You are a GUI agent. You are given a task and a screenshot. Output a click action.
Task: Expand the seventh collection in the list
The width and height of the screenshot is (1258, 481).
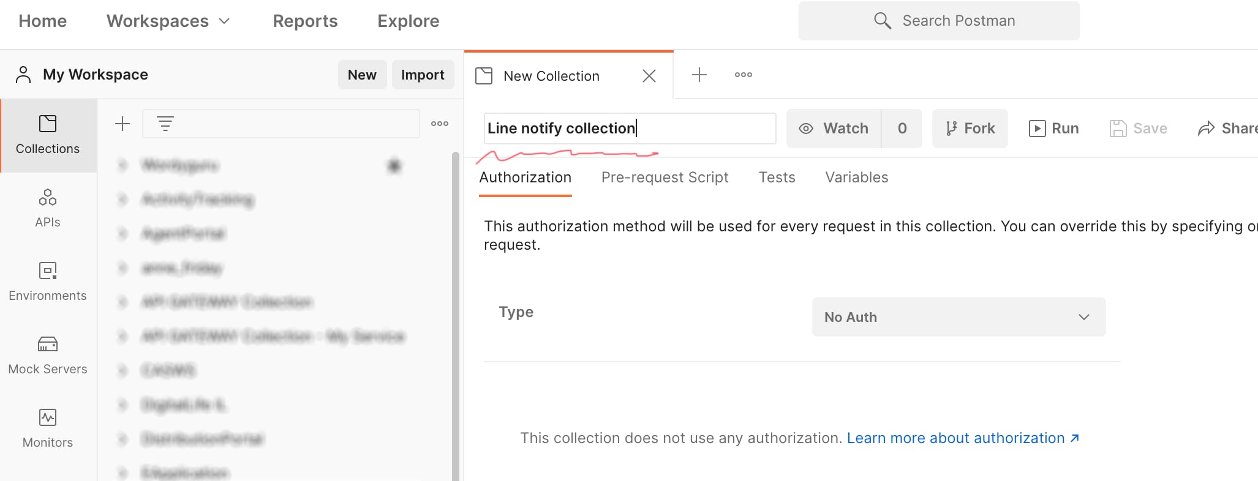click(122, 371)
